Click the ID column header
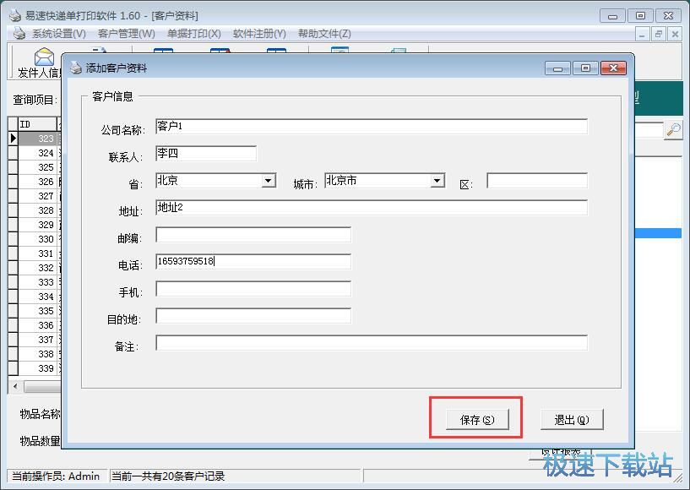 pyautogui.click(x=37, y=124)
